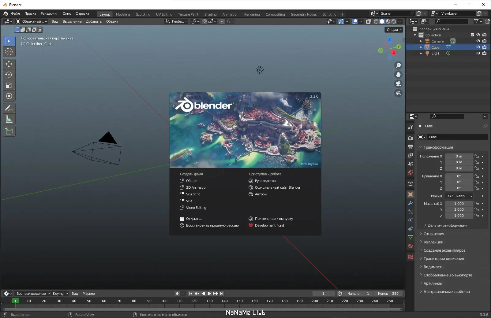
Task: Open the Physics properties tab
Action: (410, 220)
